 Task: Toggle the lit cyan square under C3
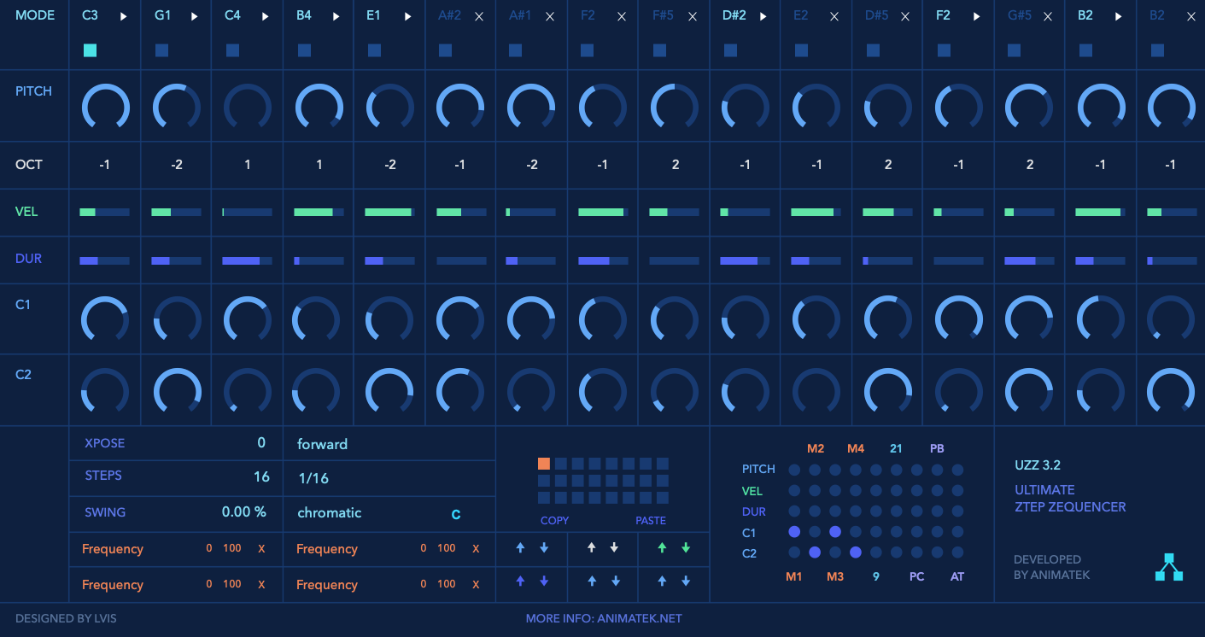(90, 50)
